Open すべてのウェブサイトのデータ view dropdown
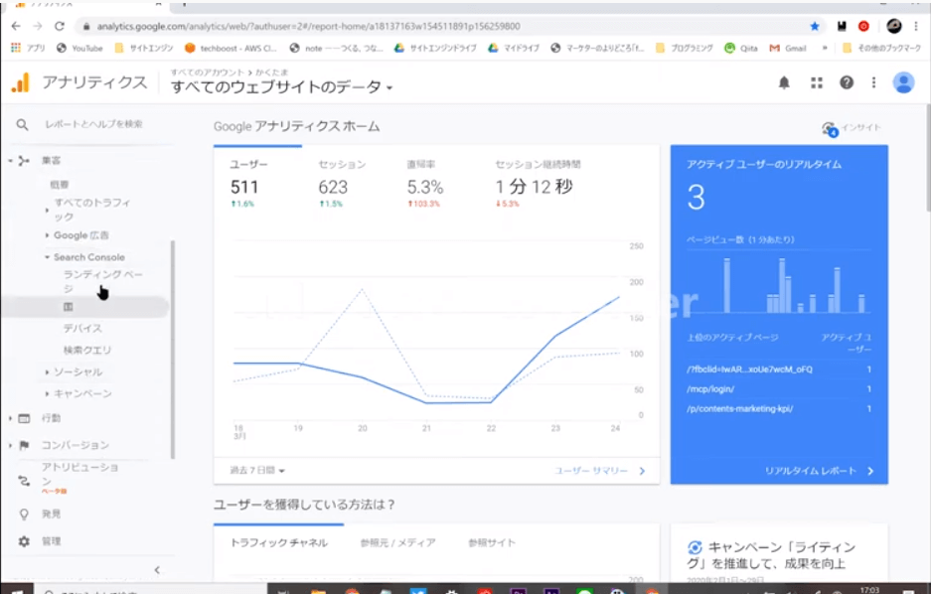931x594 pixels. pos(282,87)
